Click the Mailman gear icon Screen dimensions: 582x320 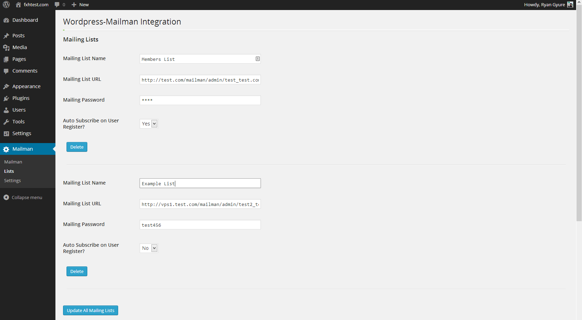coord(6,149)
